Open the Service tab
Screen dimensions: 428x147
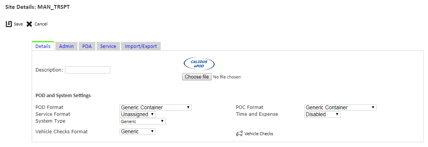[108, 46]
